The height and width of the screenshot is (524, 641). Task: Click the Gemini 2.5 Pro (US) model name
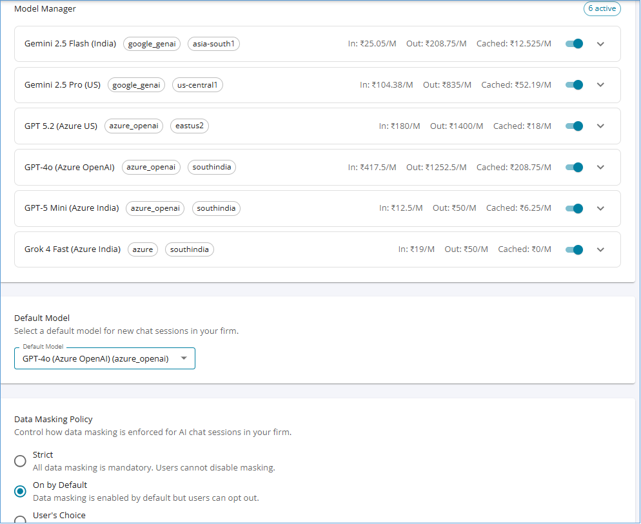coord(63,84)
